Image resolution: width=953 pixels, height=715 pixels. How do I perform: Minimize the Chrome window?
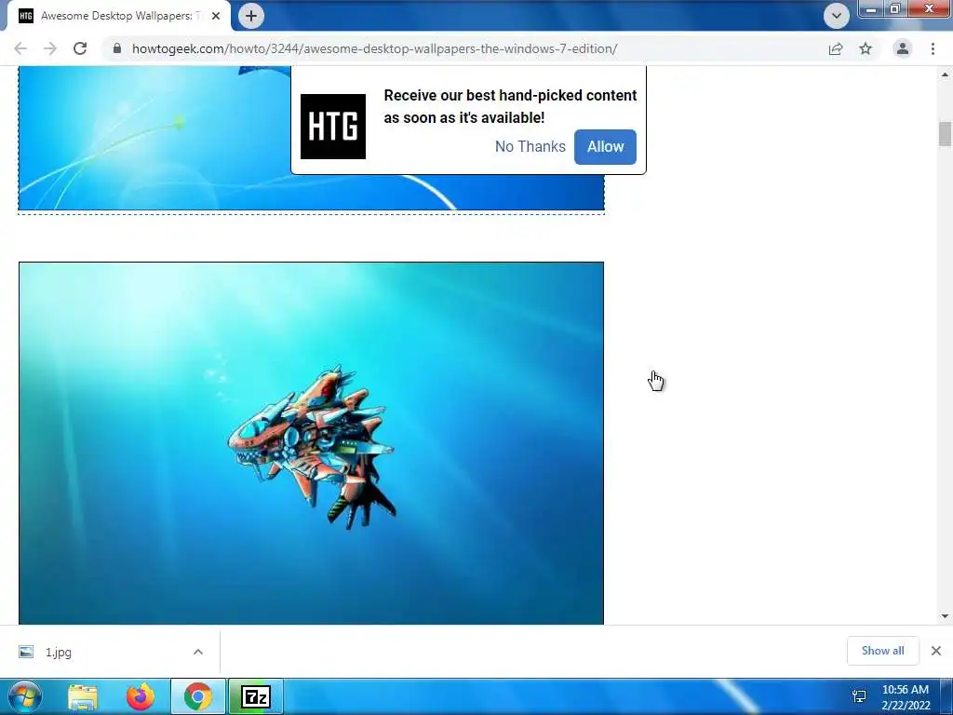871,8
